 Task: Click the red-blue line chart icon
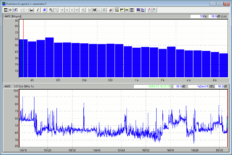click(150, 10)
